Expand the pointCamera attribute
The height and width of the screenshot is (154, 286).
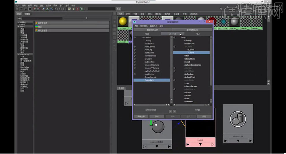coord(135,47)
